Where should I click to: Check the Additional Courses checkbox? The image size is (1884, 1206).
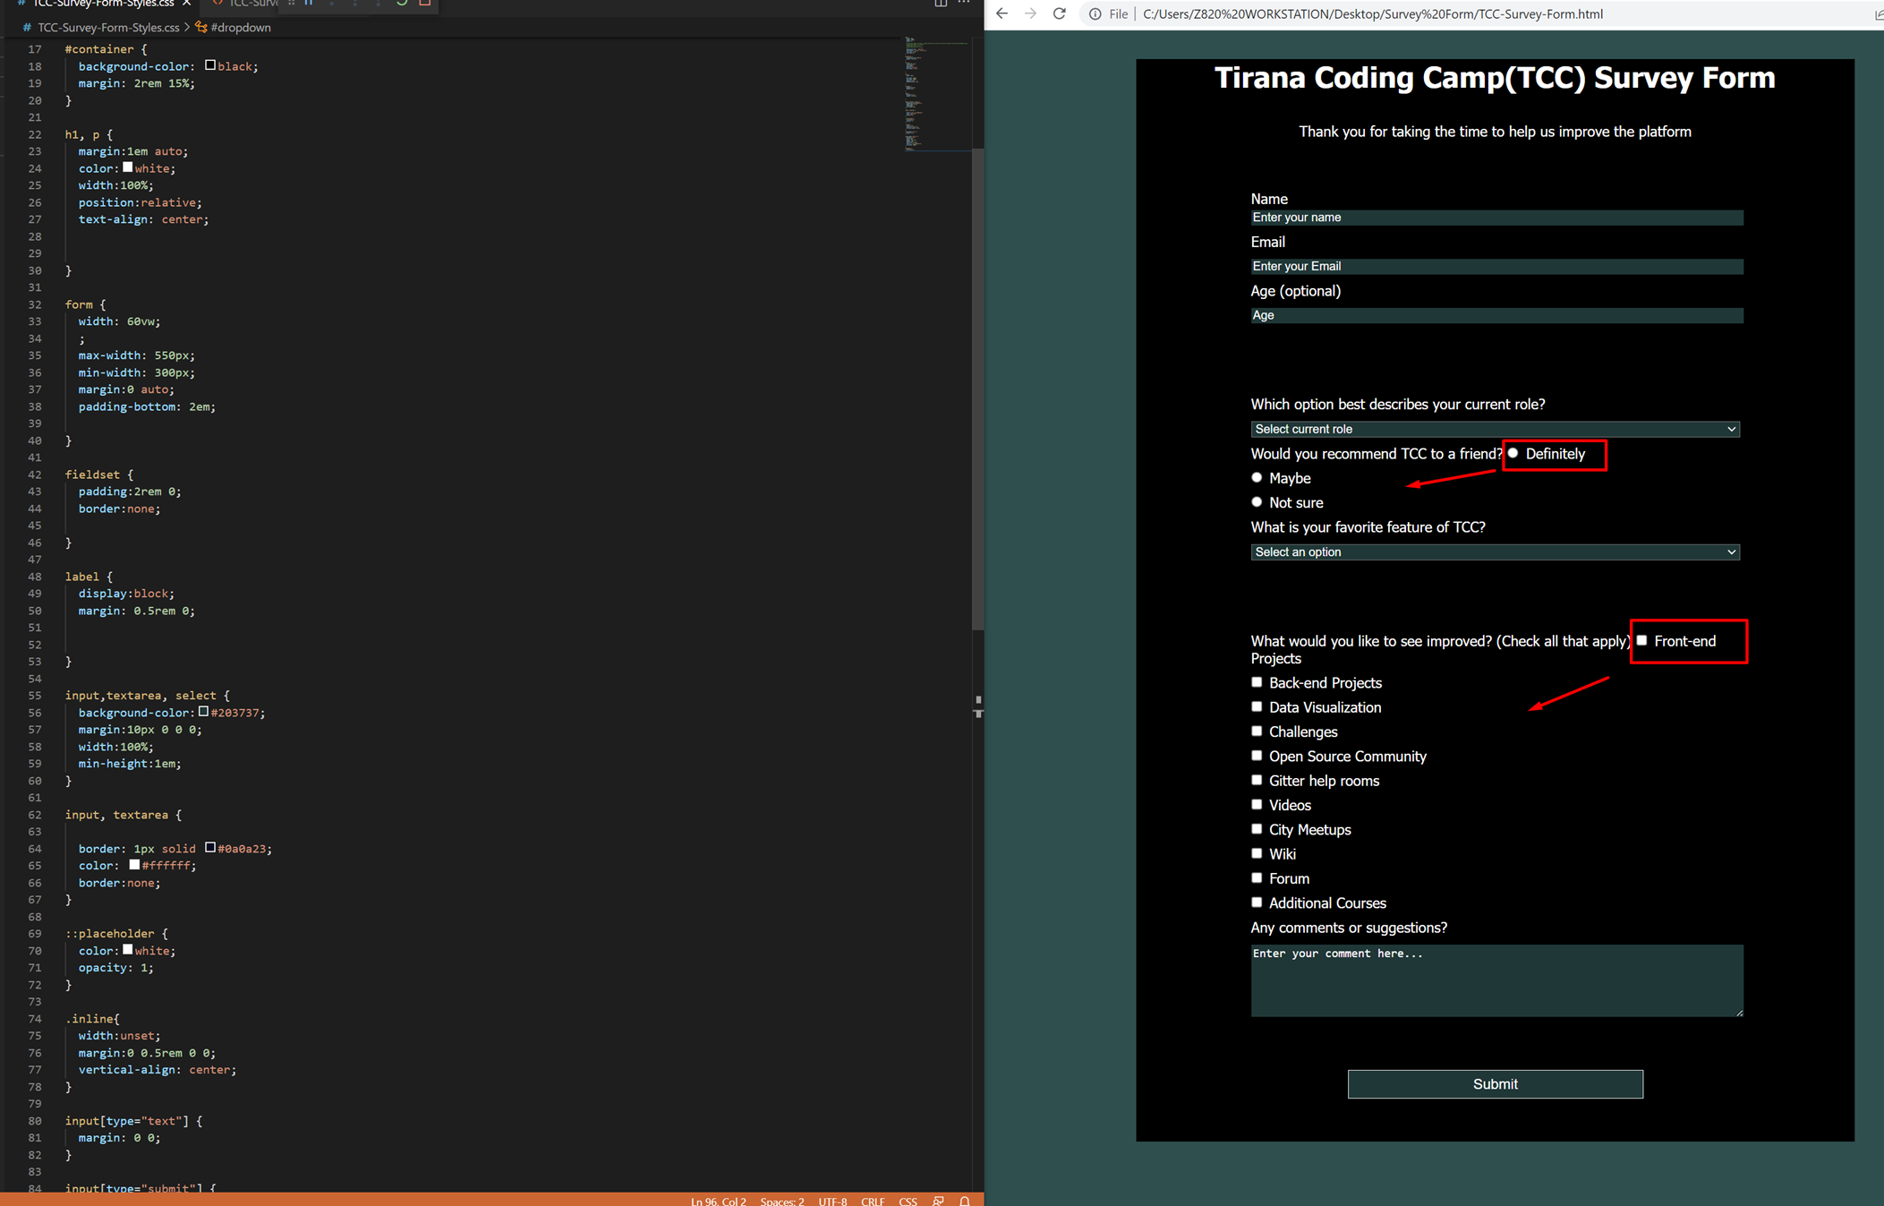(x=1257, y=902)
